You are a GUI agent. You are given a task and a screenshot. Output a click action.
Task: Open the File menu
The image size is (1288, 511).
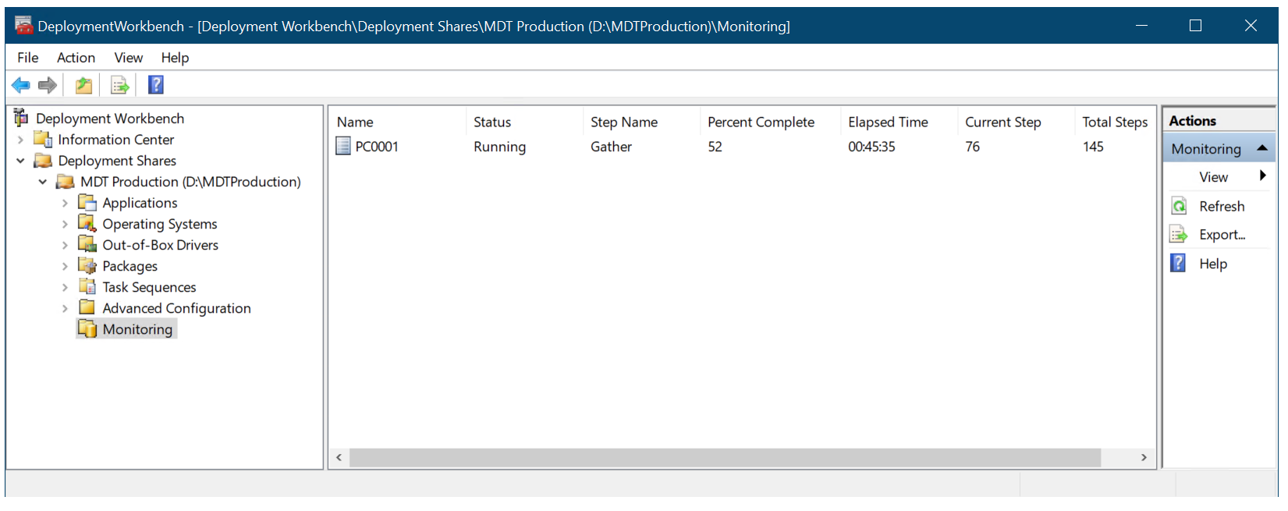(x=27, y=58)
